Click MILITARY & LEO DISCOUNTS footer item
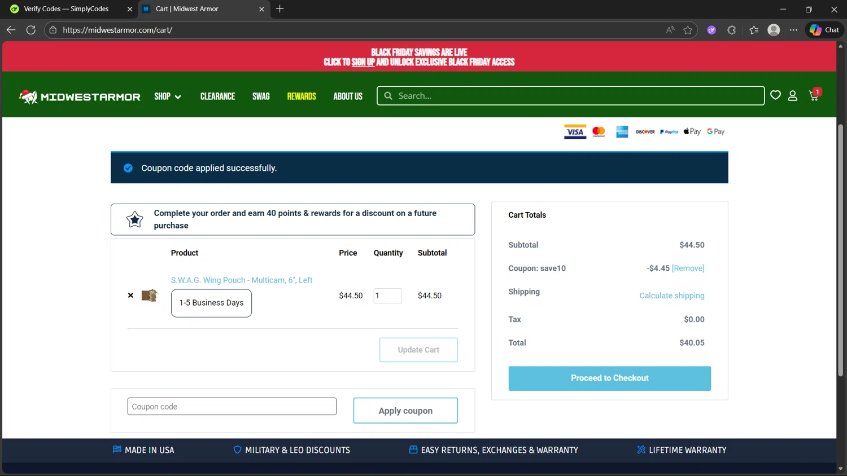Image resolution: width=847 pixels, height=476 pixels. [292, 450]
